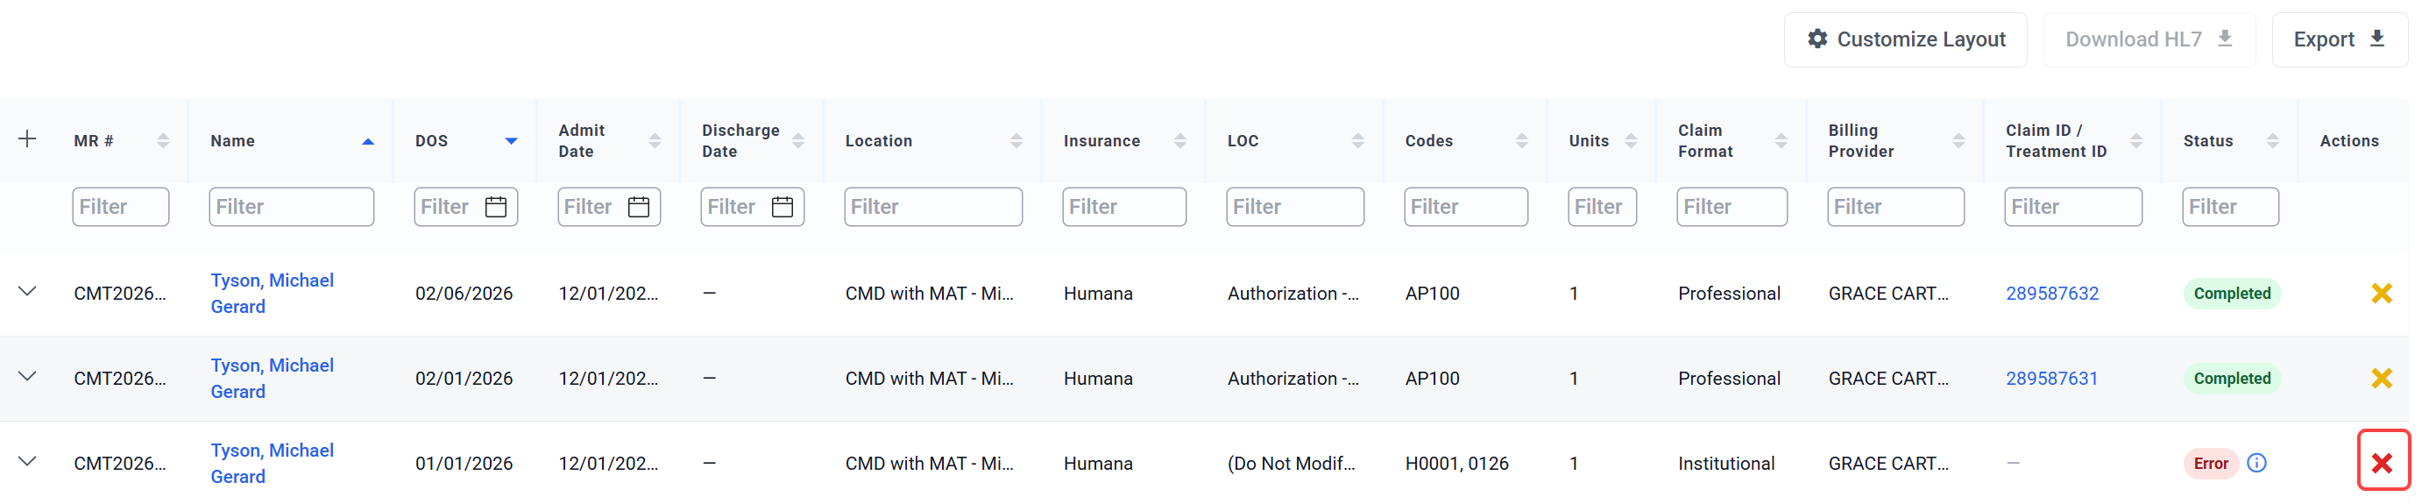Viewport: 2422px width, 504px height.
Task: Toggle sort on the Insurance column
Action: coord(1179,141)
